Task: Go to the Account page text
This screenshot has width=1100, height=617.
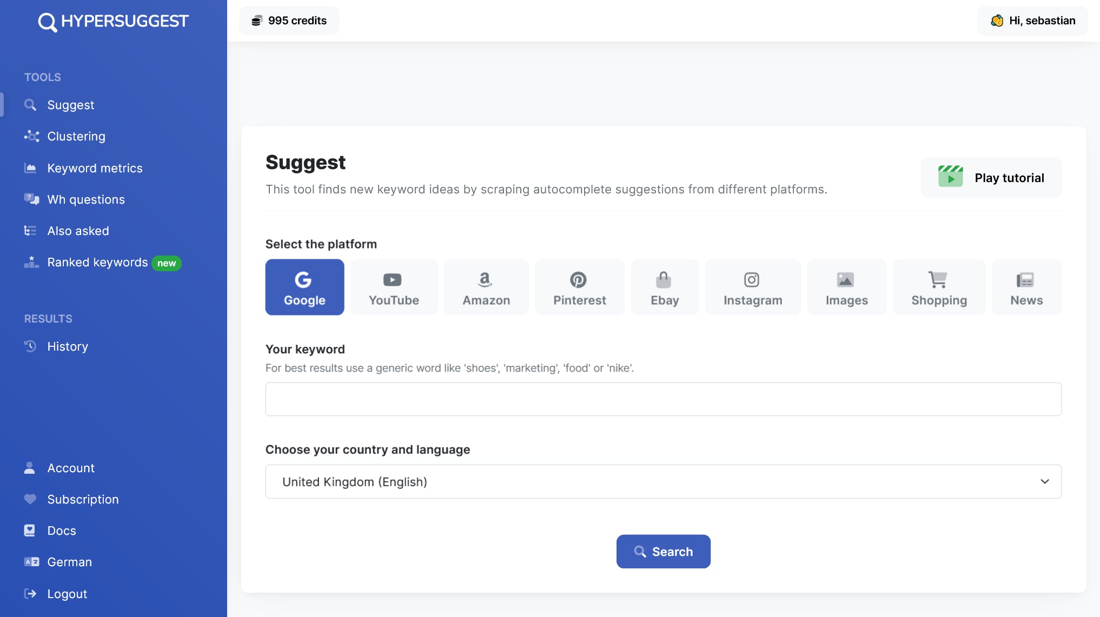Action: (71, 468)
